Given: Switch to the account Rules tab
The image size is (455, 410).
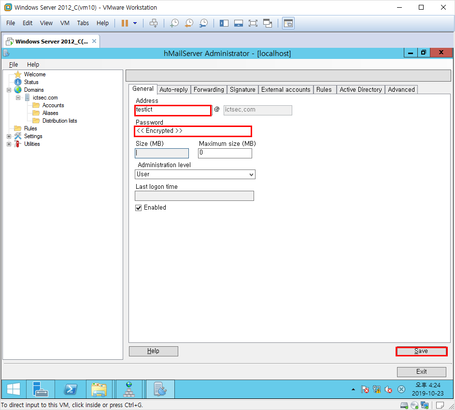Looking at the screenshot, I should 324,90.
